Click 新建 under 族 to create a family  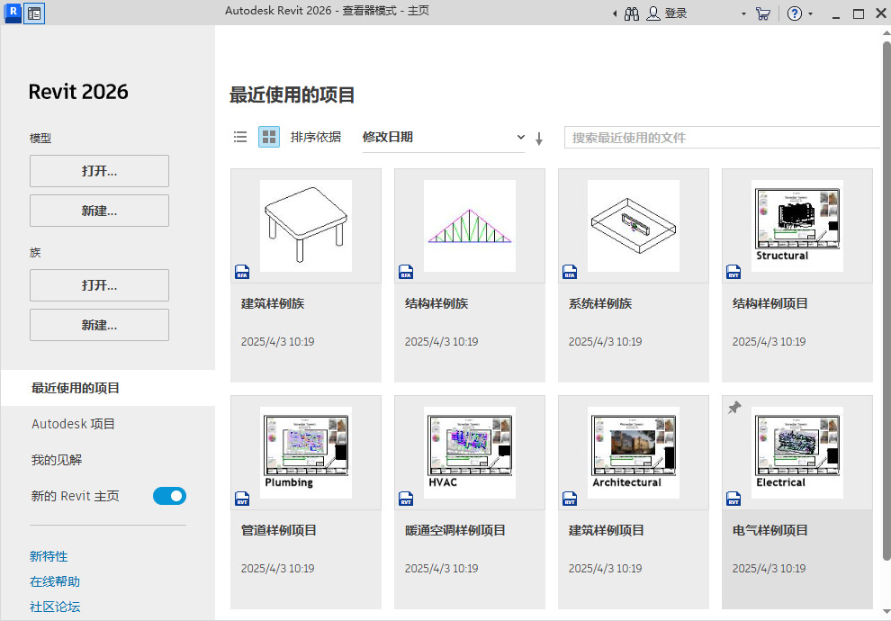click(99, 325)
